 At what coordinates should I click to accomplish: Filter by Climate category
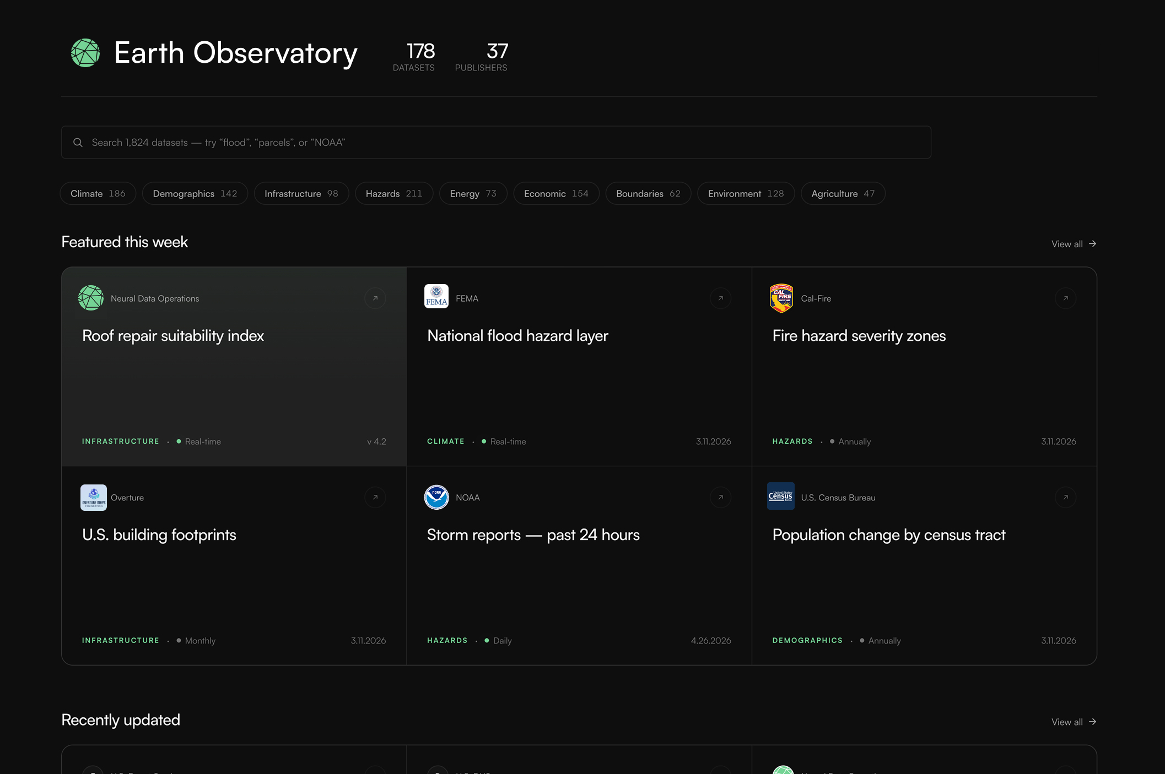click(x=98, y=194)
